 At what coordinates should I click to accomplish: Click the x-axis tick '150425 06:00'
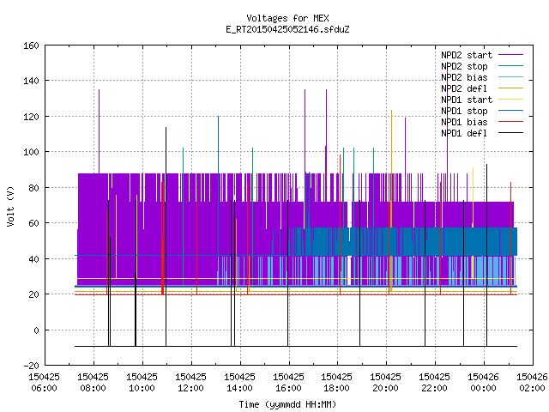pos(44,383)
